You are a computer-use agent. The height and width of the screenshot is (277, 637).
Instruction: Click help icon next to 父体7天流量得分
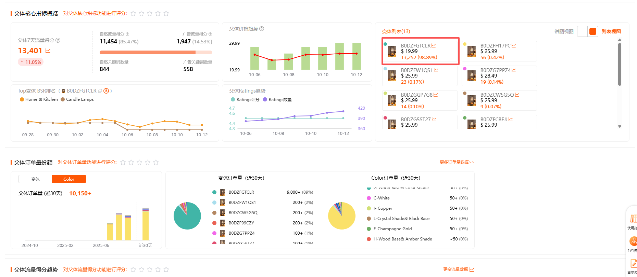coord(58,40)
